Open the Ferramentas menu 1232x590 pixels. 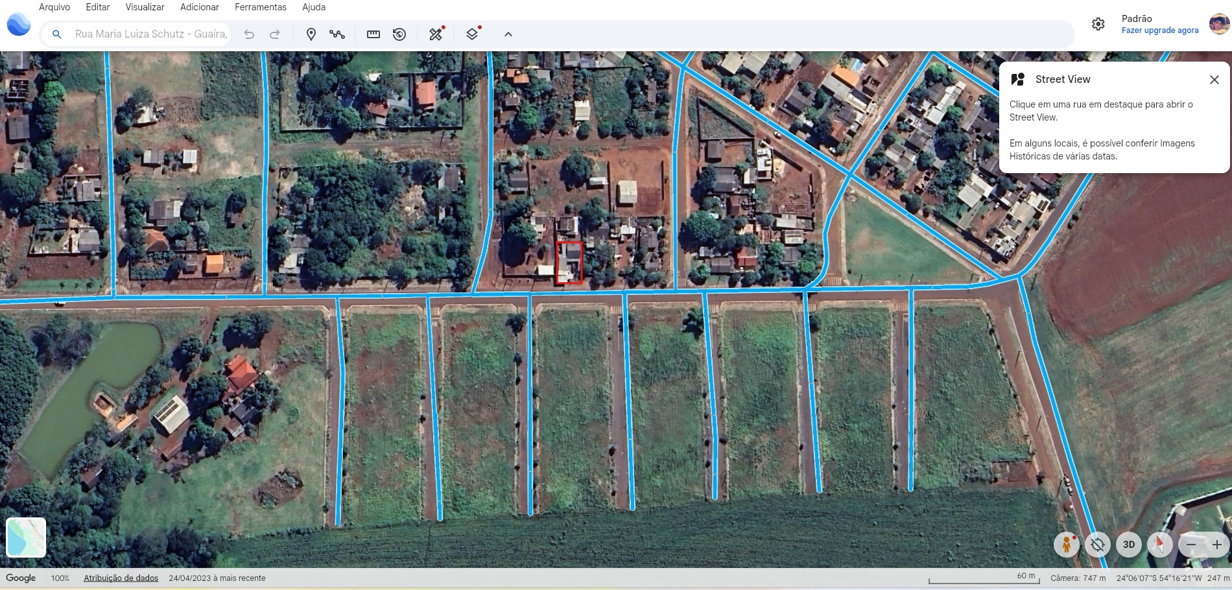[x=260, y=7]
